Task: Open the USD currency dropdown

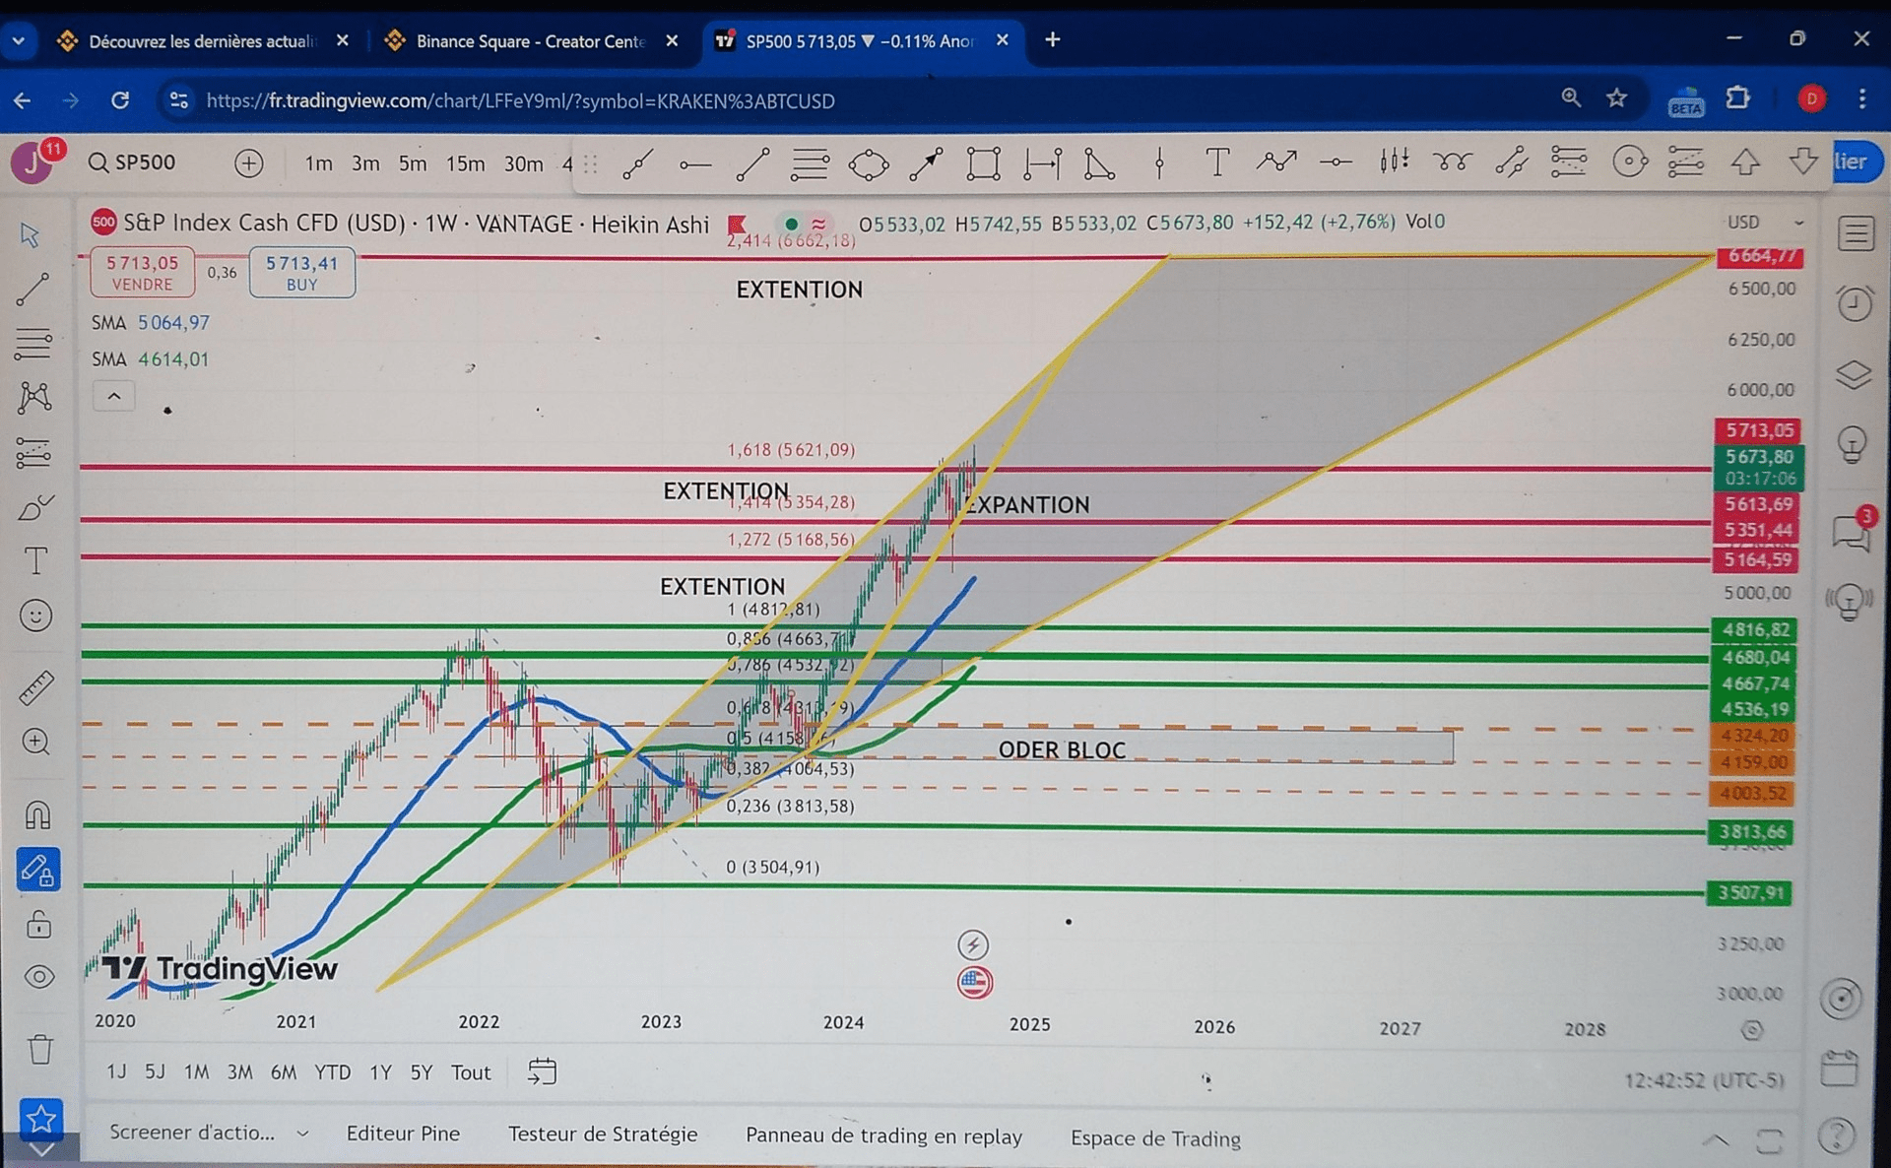Action: [x=1763, y=223]
